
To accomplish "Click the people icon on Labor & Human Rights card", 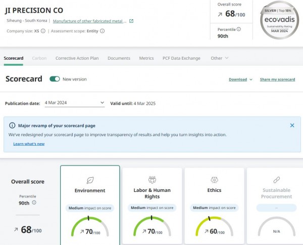I will pyautogui.click(x=152, y=180).
